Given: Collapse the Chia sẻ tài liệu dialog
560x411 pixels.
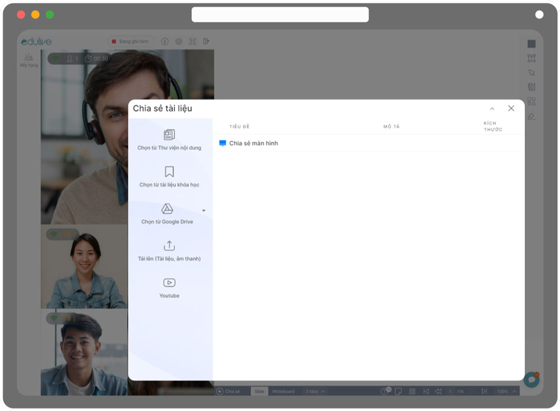Looking at the screenshot, I should 492,107.
